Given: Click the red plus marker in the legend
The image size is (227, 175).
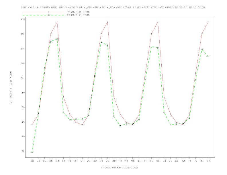Looking at the screenshot, I should pyautogui.click(x=49, y=12).
